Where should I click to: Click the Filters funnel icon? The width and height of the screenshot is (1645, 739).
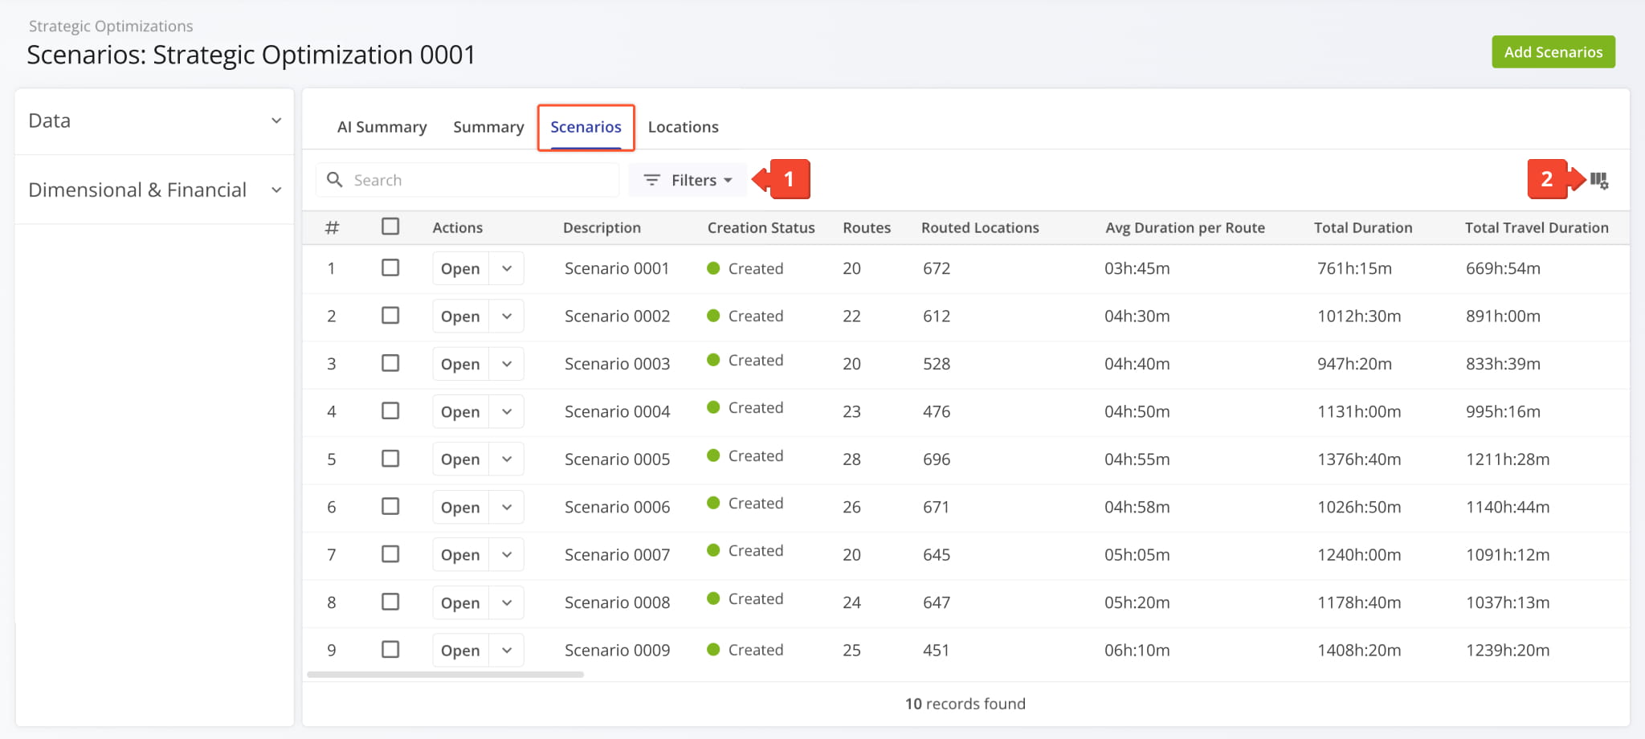651,180
